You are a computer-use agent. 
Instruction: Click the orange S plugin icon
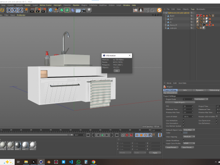tap(159, 10)
